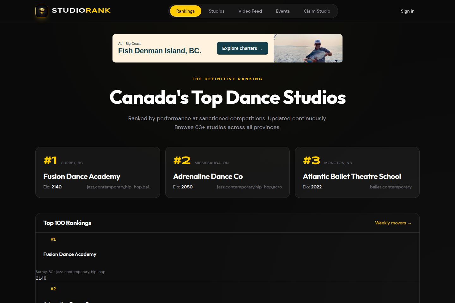Open the Rankings tab

[185, 11]
